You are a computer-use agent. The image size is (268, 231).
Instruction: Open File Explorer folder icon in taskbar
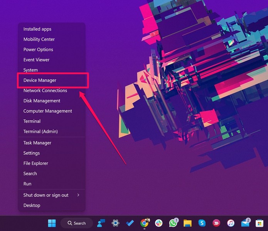(x=187, y=223)
